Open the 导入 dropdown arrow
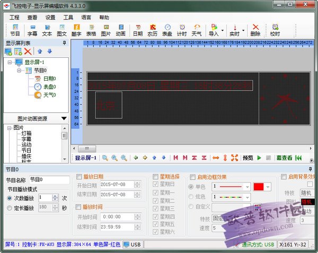Viewport: 318px width, 253px height. click(x=223, y=30)
